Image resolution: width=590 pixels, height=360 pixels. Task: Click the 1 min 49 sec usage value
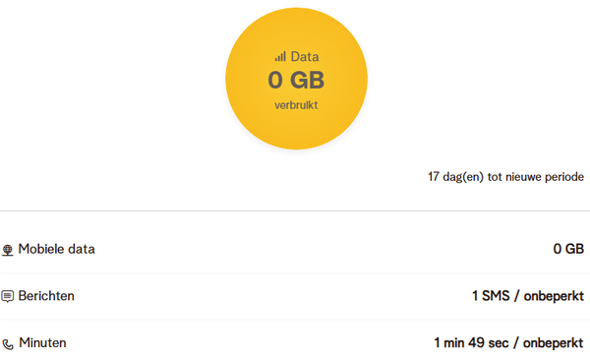(x=471, y=343)
